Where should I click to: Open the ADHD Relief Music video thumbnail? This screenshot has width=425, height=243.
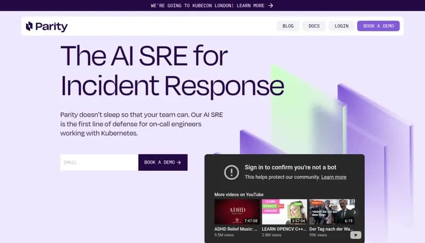point(237,212)
